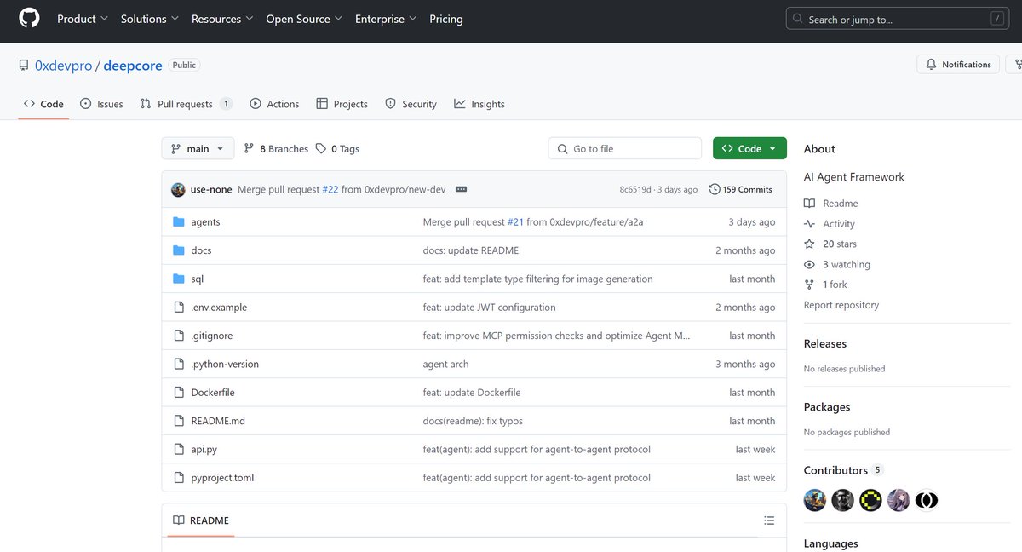Open the deepcore repository link
This screenshot has width=1022, height=552.
133,66
